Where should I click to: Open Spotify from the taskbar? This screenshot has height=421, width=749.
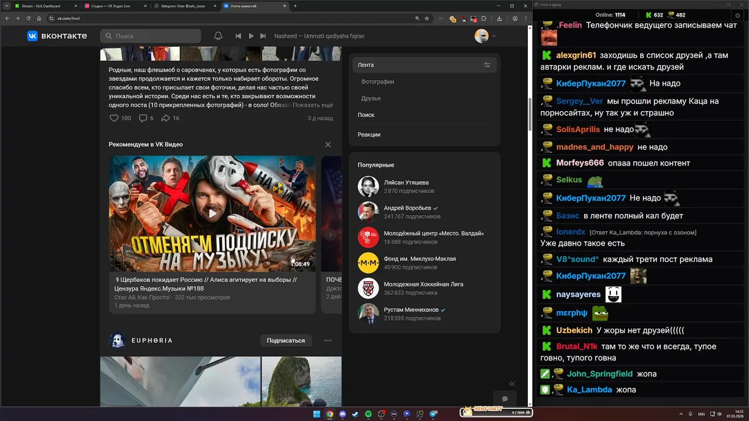368,414
